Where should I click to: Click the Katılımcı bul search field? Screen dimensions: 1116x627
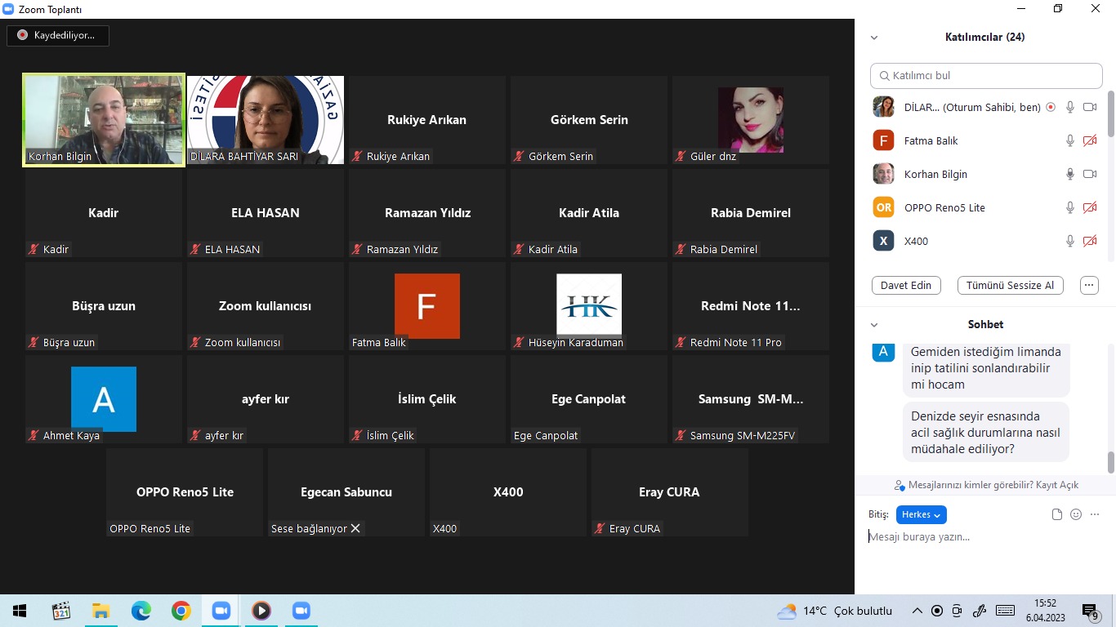(986, 75)
